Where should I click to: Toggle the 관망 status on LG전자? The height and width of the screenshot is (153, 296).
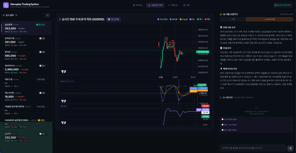coord(42,134)
